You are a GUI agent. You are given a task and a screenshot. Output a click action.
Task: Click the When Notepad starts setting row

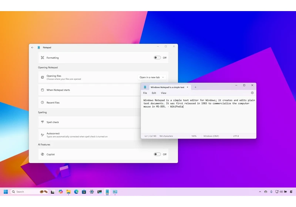tap(90, 90)
